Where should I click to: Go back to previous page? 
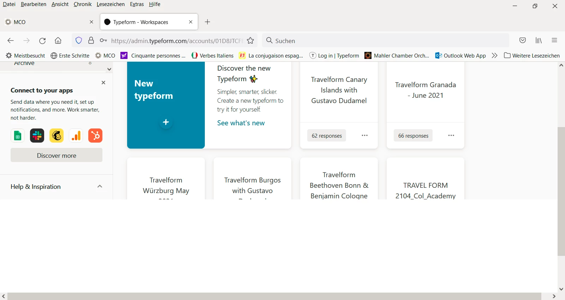click(11, 41)
